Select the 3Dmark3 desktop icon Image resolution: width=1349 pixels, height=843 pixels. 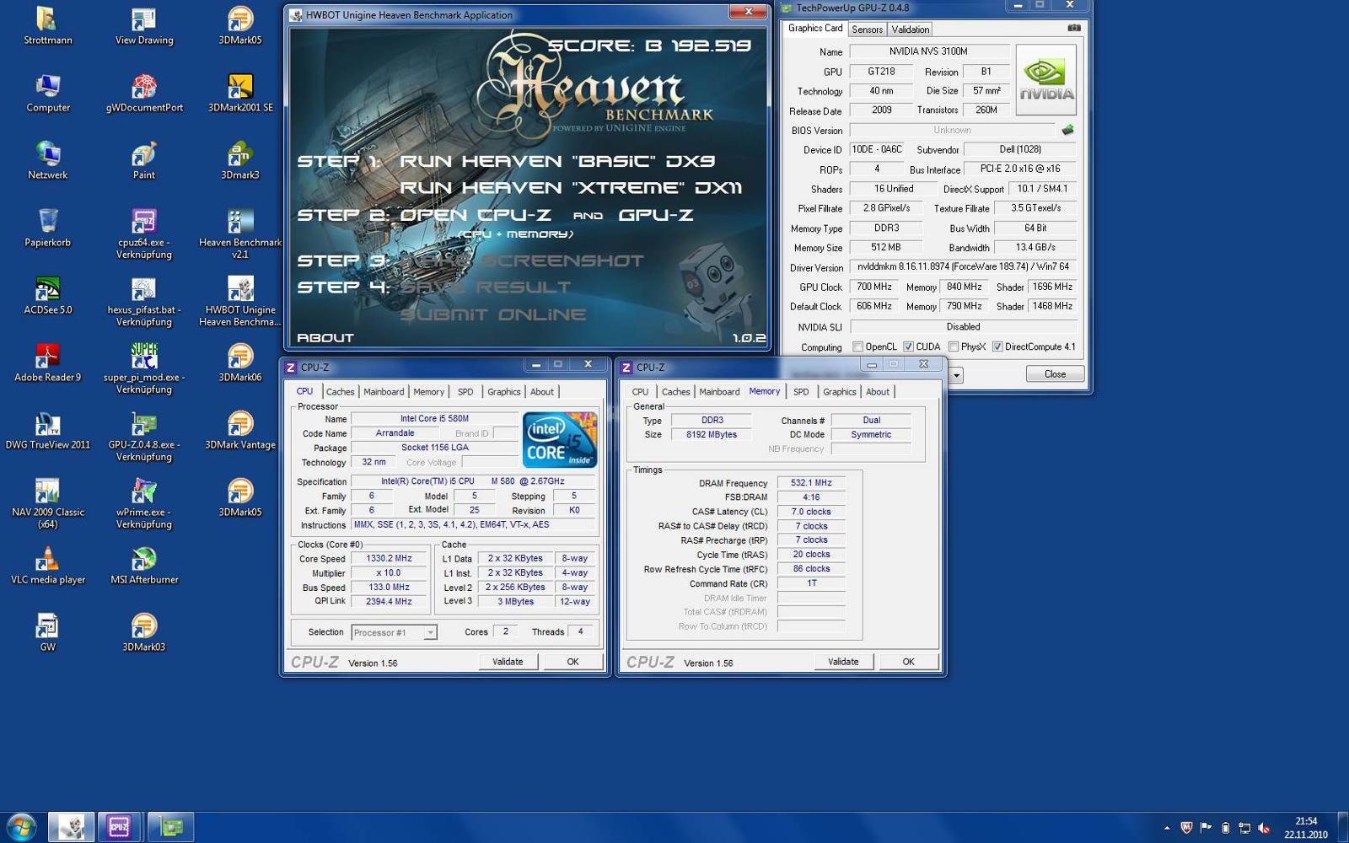pos(240,160)
